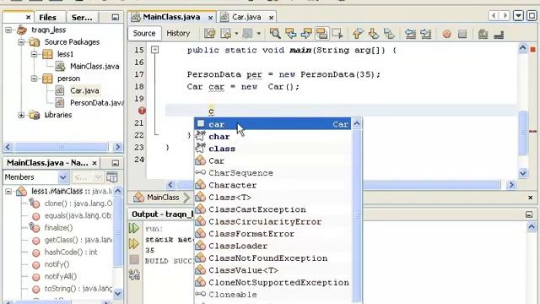Click the Find Selection magnifier icon
Screen dimensions: 540x304
click(275, 34)
